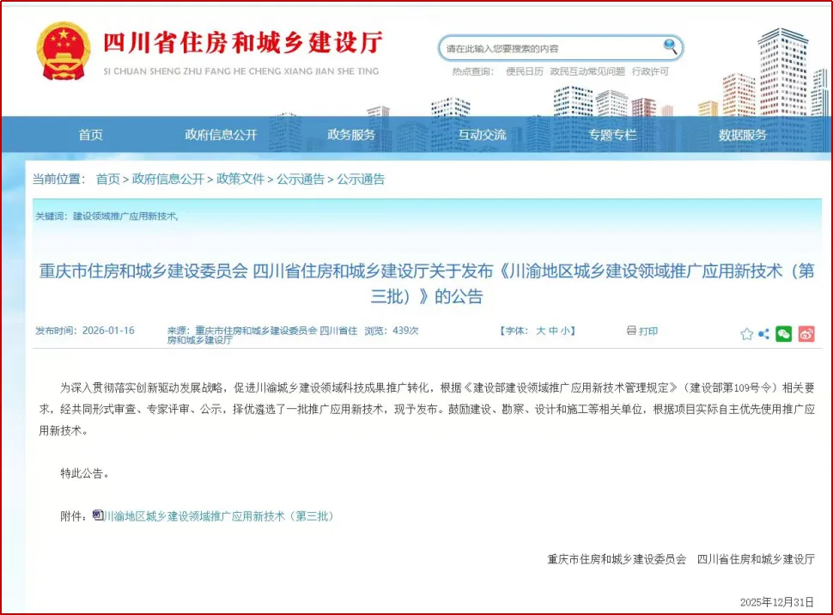Click the star favorite icon
The width and height of the screenshot is (833, 615).
click(x=745, y=332)
